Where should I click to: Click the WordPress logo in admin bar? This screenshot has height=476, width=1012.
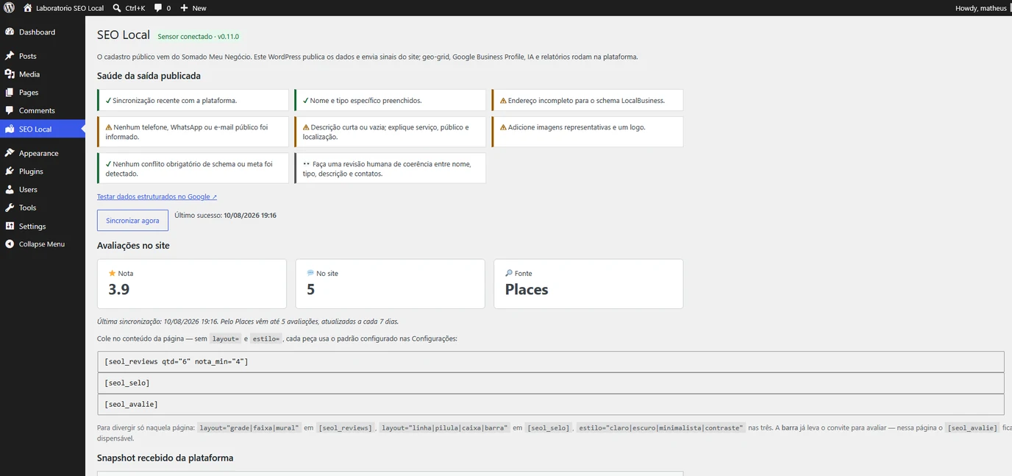(9, 8)
